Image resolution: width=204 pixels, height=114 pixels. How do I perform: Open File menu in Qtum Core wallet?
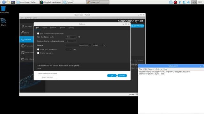pos(22,18)
